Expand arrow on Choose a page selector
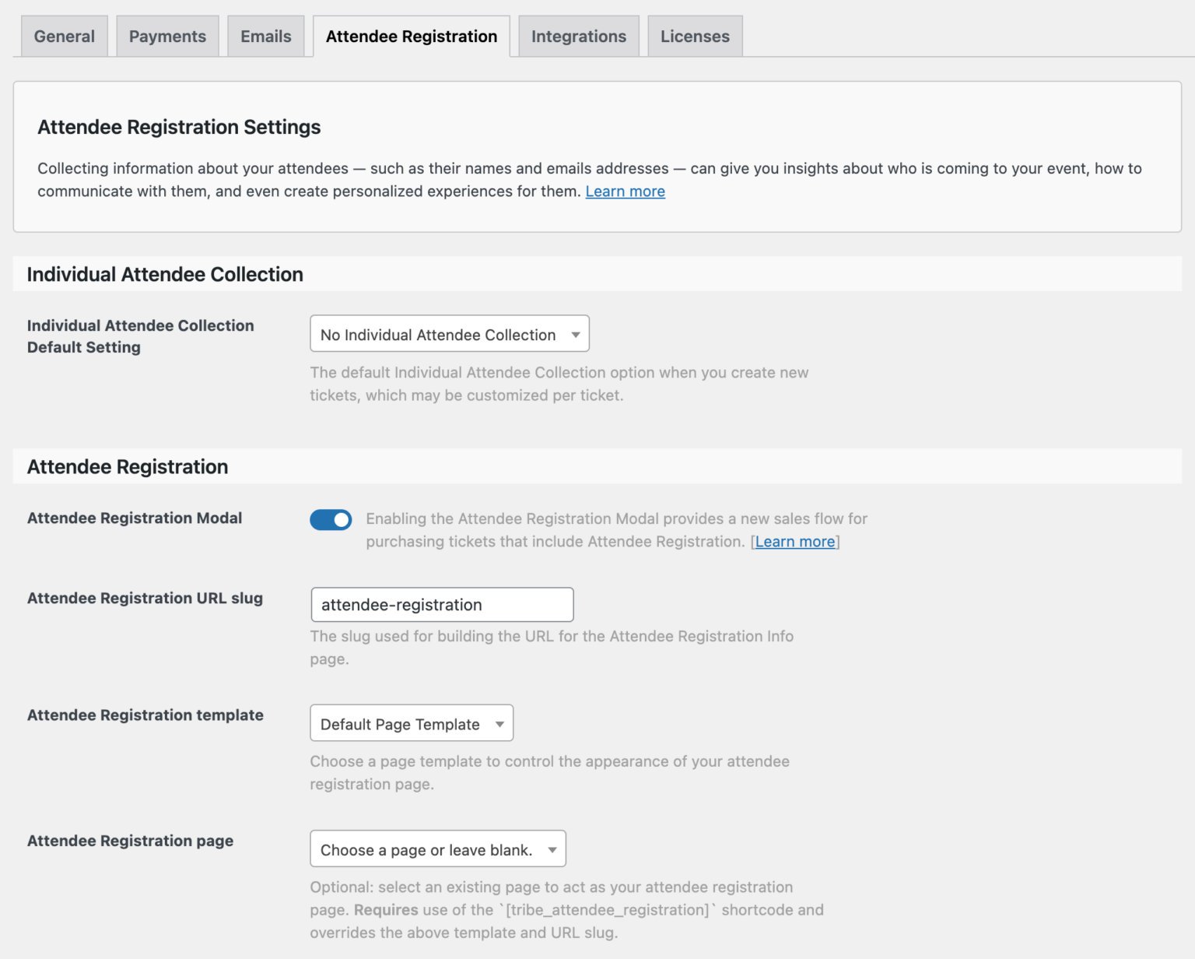This screenshot has width=1195, height=959. 552,849
